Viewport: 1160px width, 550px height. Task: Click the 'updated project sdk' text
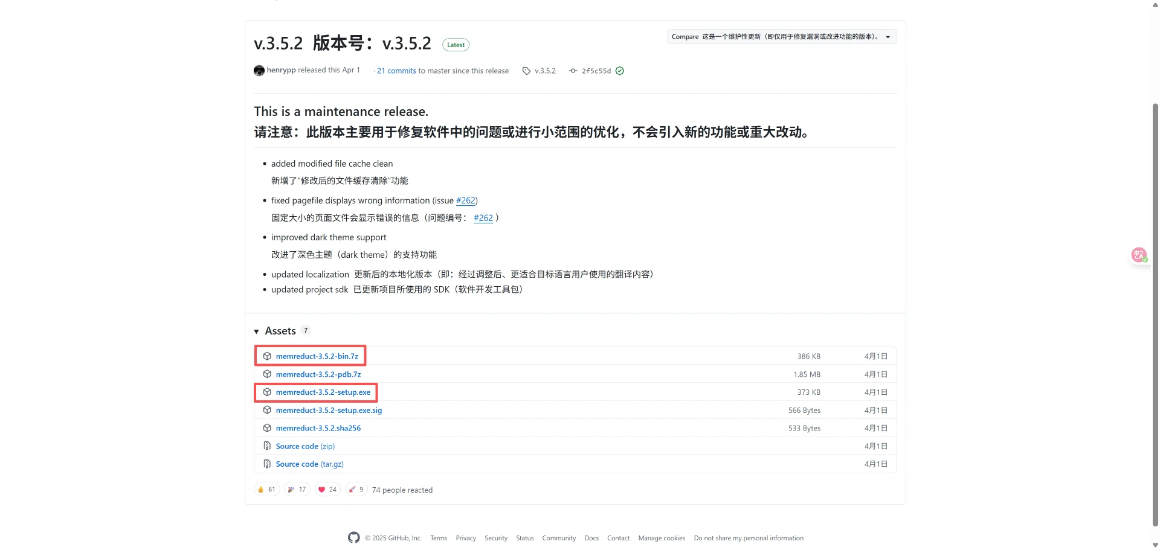pyautogui.click(x=309, y=290)
